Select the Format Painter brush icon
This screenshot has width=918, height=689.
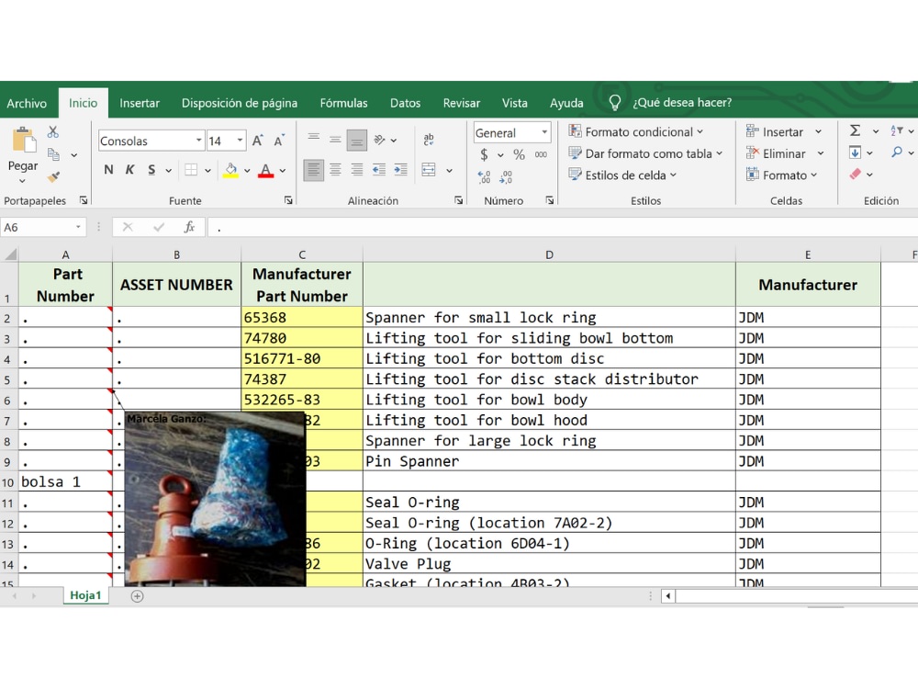pyautogui.click(x=53, y=176)
